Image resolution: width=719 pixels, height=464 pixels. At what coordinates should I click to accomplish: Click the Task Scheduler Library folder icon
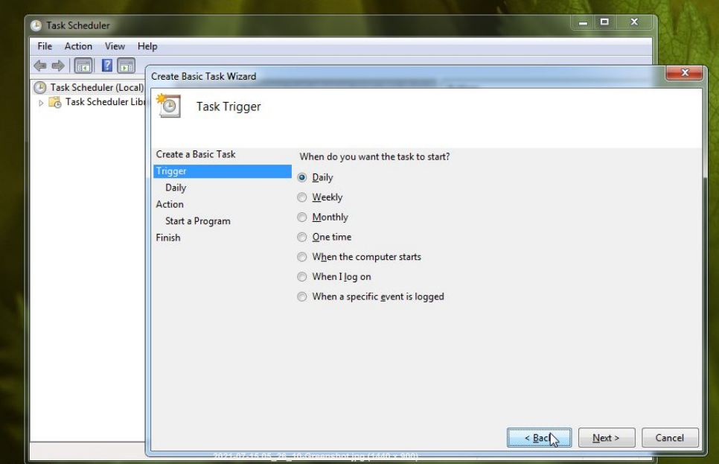pyautogui.click(x=55, y=102)
